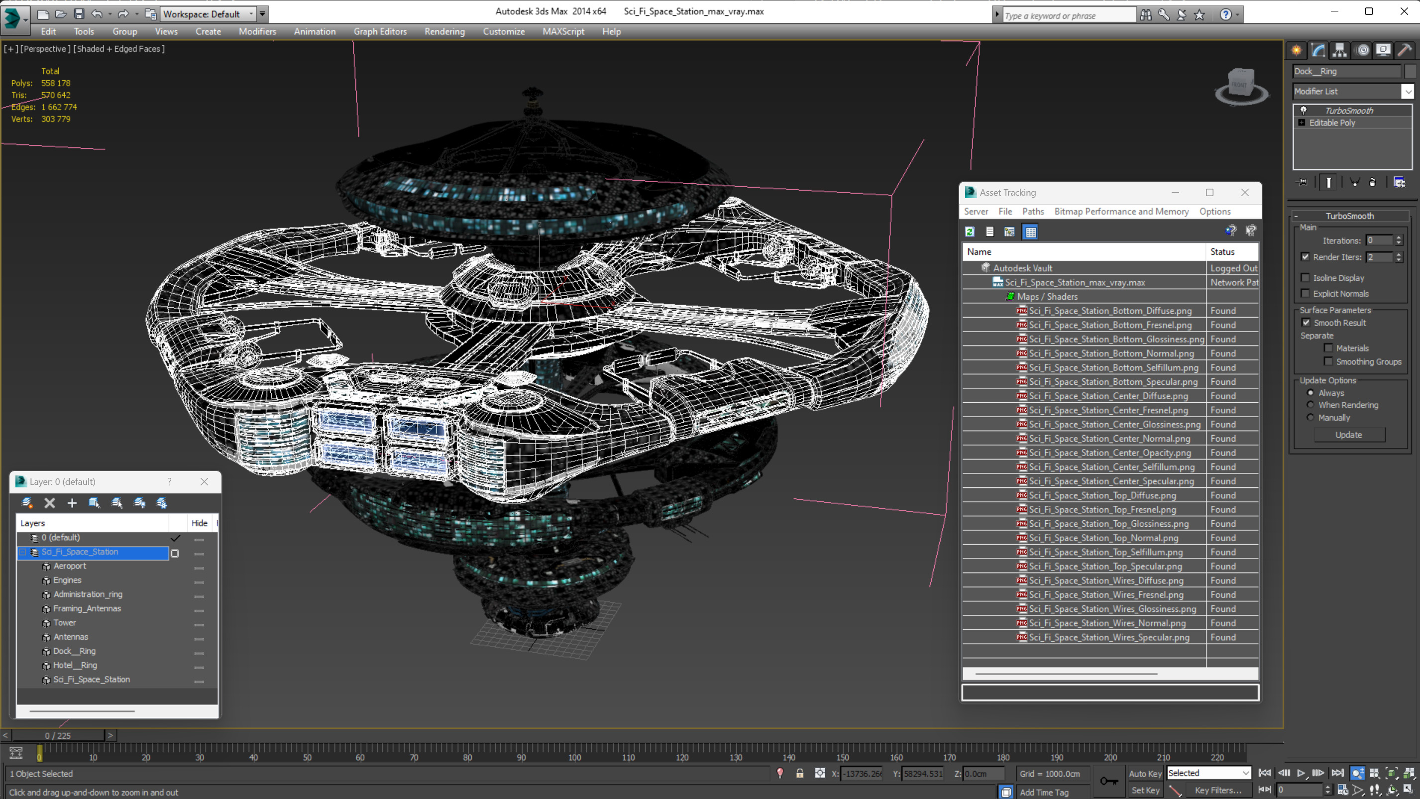Click the bitmap performance and memory icon
The width and height of the screenshot is (1420, 799).
1120,212
